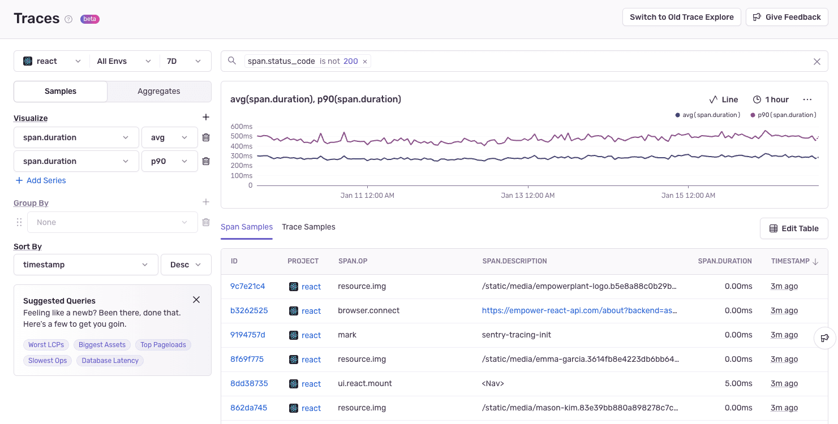Viewport: 838px width, 424px height.
Task: Toggle the Line chart type
Action: [x=724, y=99]
